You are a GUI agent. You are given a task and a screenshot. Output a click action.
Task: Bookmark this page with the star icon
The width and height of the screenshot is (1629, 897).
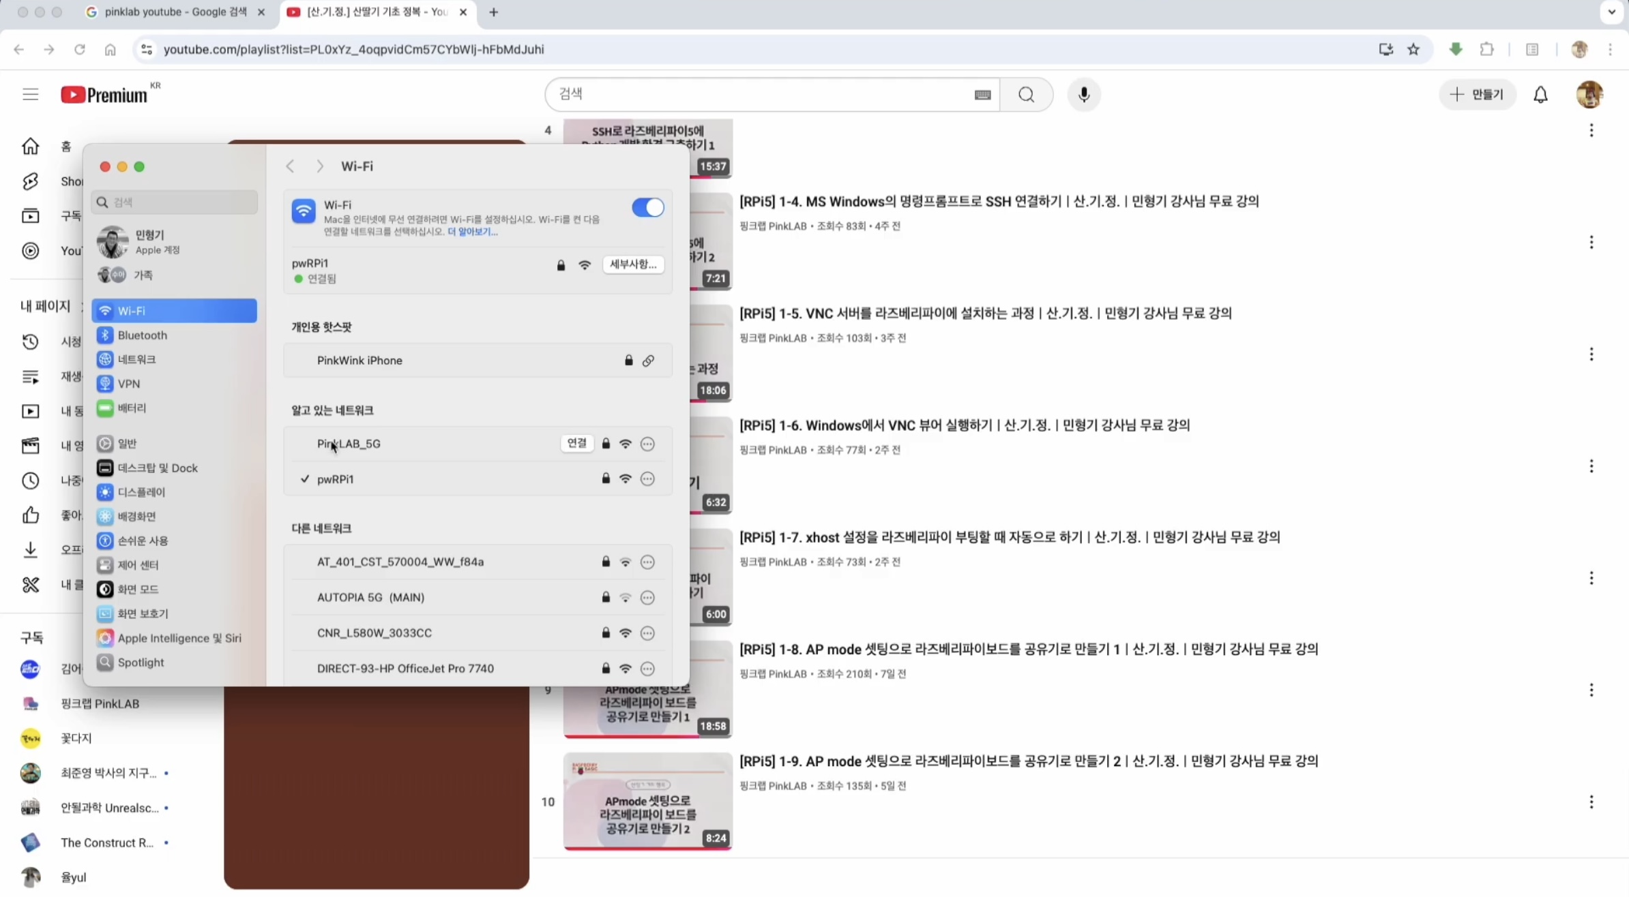tap(1413, 49)
